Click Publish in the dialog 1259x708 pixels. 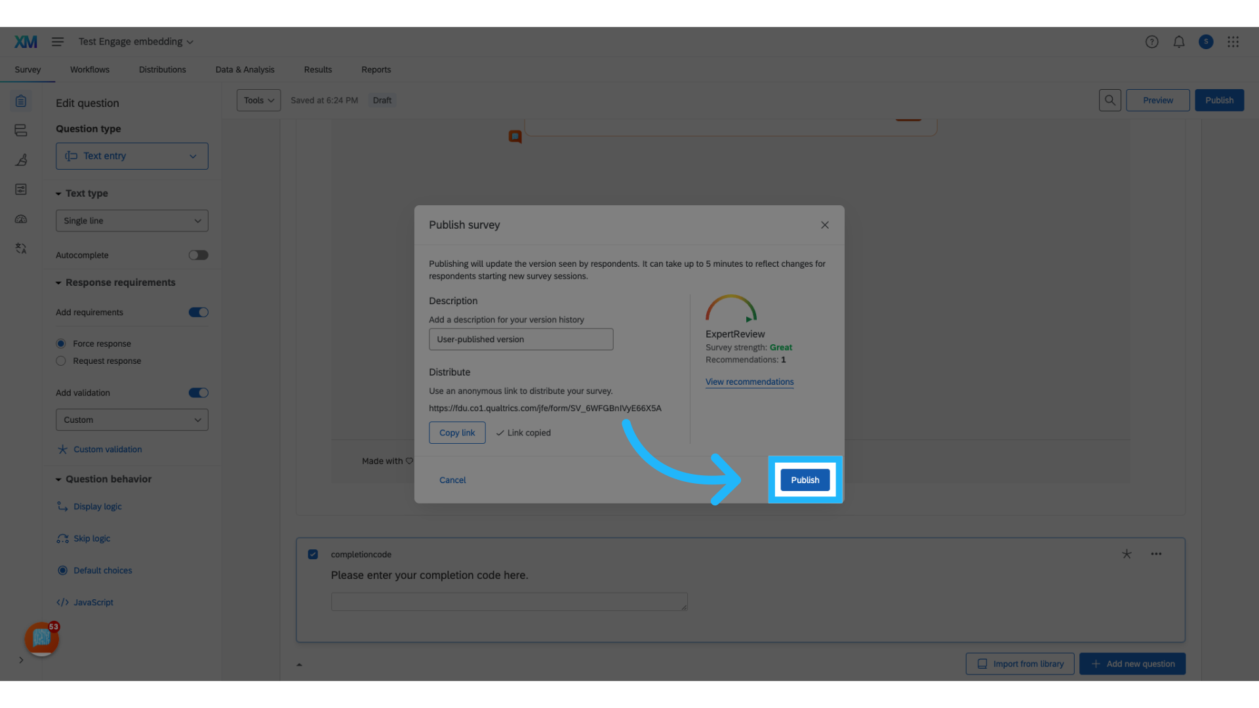tap(805, 480)
